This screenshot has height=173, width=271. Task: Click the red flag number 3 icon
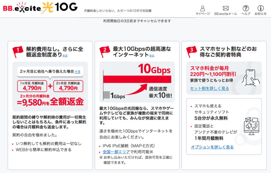pos(191,51)
